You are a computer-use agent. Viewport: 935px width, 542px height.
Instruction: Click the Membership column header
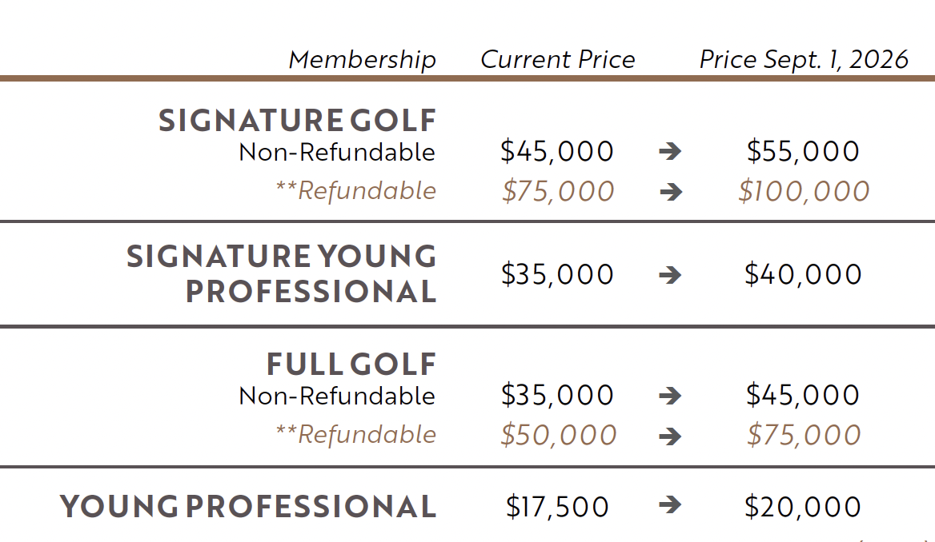tap(363, 60)
